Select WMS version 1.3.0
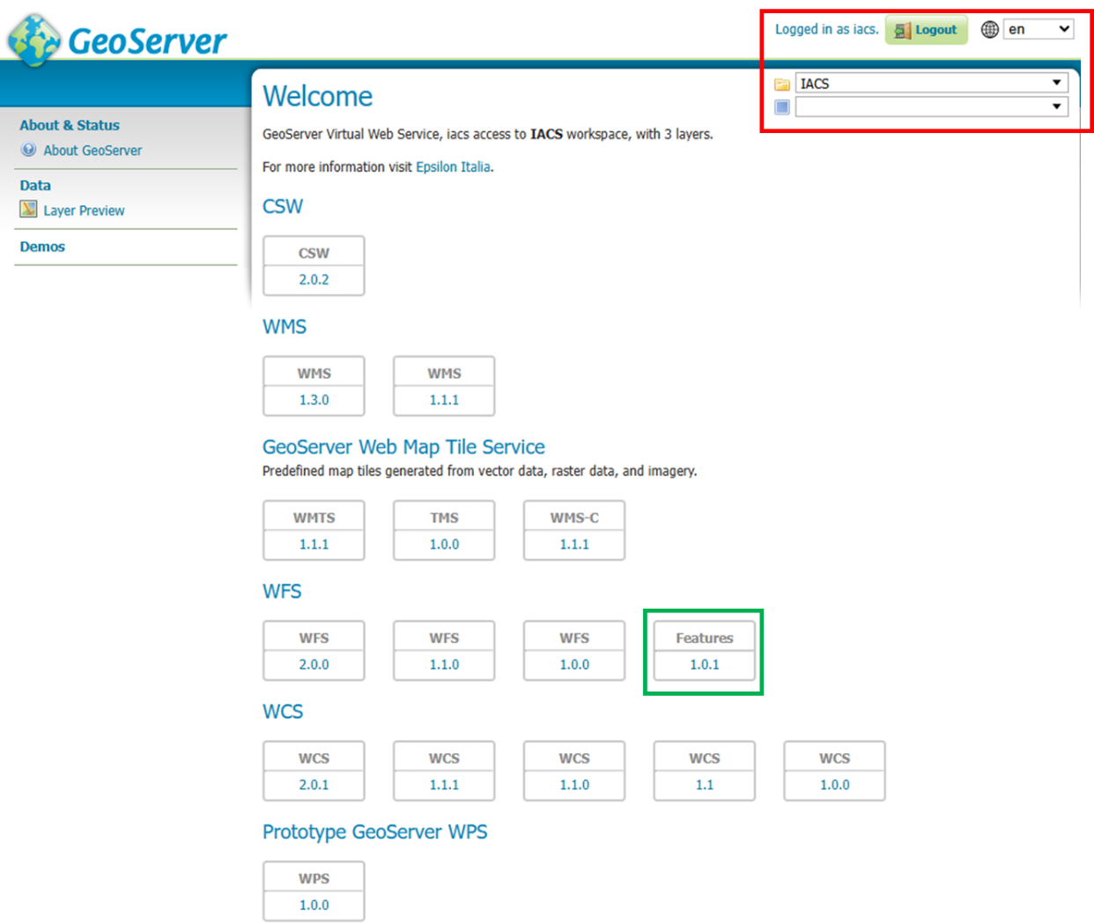This screenshot has height=924, width=1094. [314, 400]
